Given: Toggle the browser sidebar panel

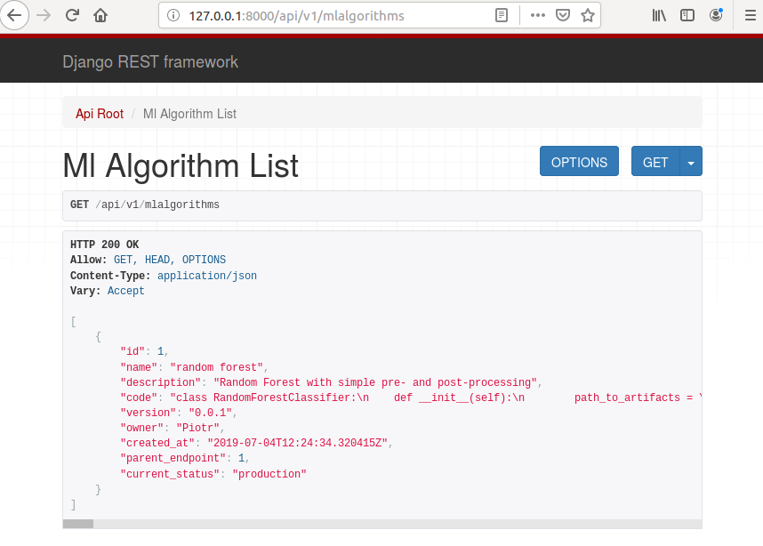Looking at the screenshot, I should [x=687, y=15].
